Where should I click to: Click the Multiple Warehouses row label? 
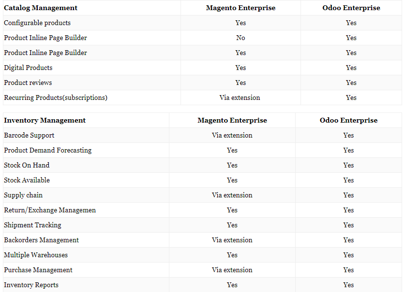(36, 255)
